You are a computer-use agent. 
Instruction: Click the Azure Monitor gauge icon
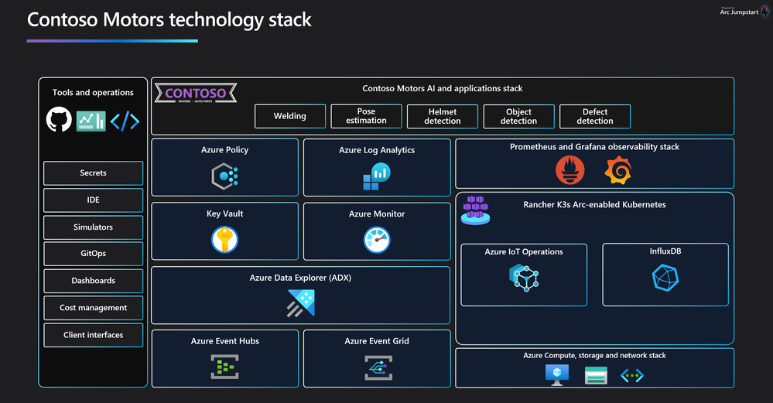point(377,240)
